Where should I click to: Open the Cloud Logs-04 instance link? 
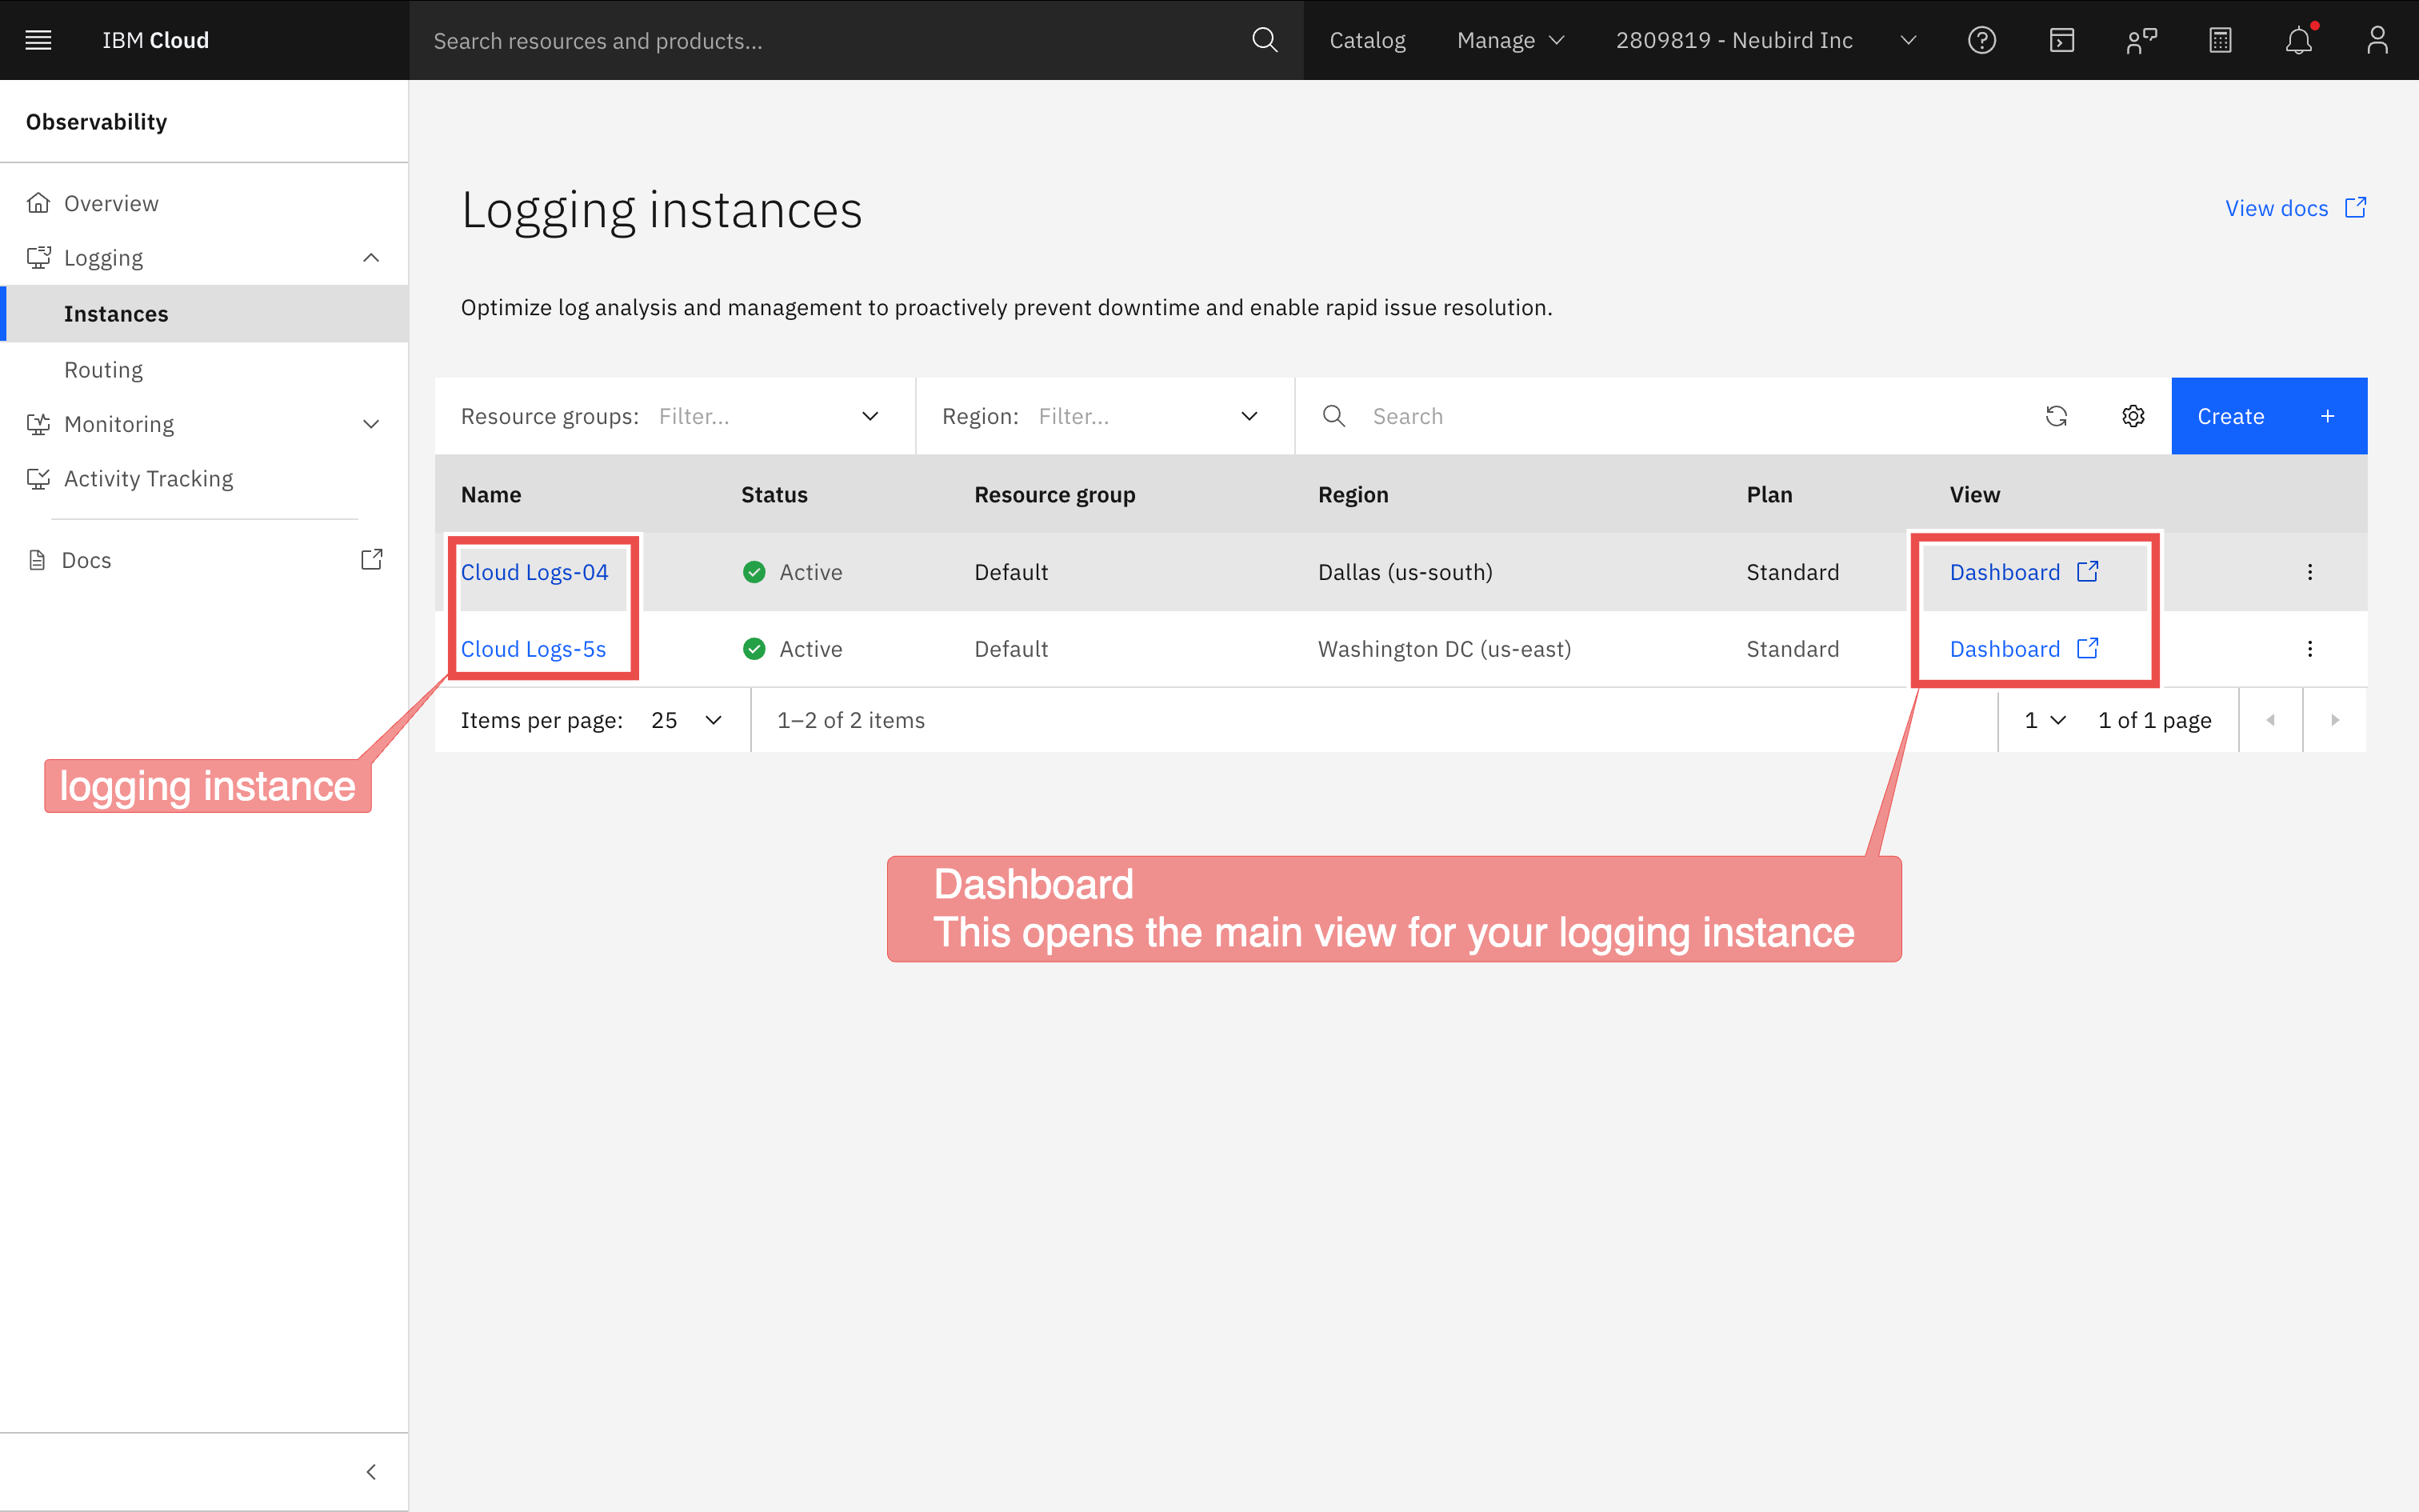coord(535,571)
